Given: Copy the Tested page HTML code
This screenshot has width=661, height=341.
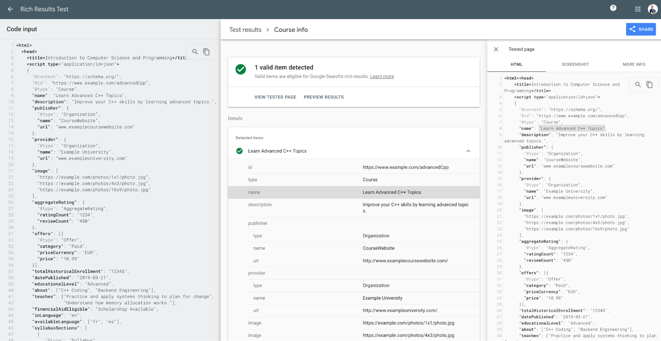Looking at the screenshot, I should [649, 85].
